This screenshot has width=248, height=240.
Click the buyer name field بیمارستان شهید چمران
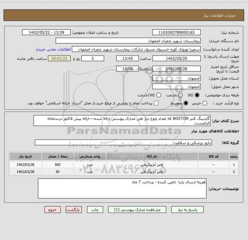[128, 41]
